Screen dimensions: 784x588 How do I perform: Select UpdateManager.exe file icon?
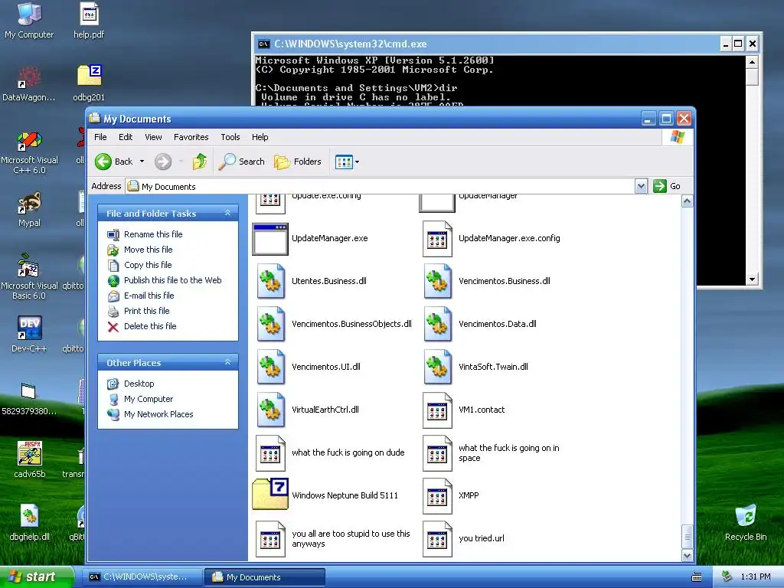[270, 239]
